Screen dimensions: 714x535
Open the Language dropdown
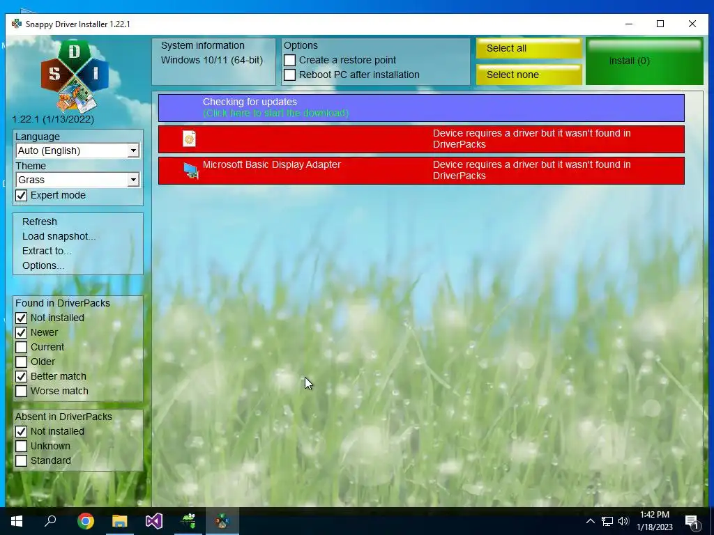pos(77,150)
